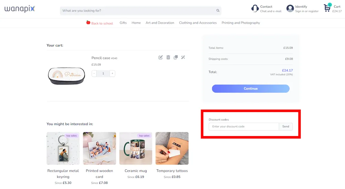Open the Art and Decoration menu
This screenshot has width=345, height=189.
point(160,23)
